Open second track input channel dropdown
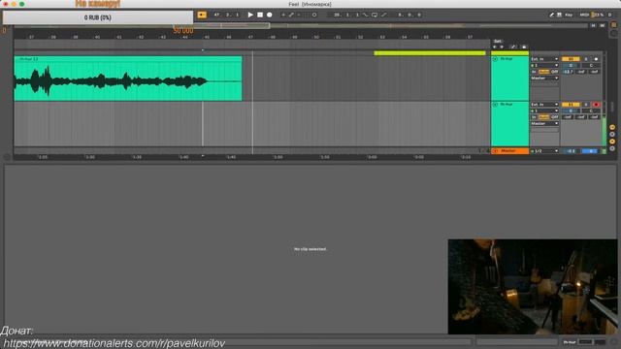 coord(544,111)
